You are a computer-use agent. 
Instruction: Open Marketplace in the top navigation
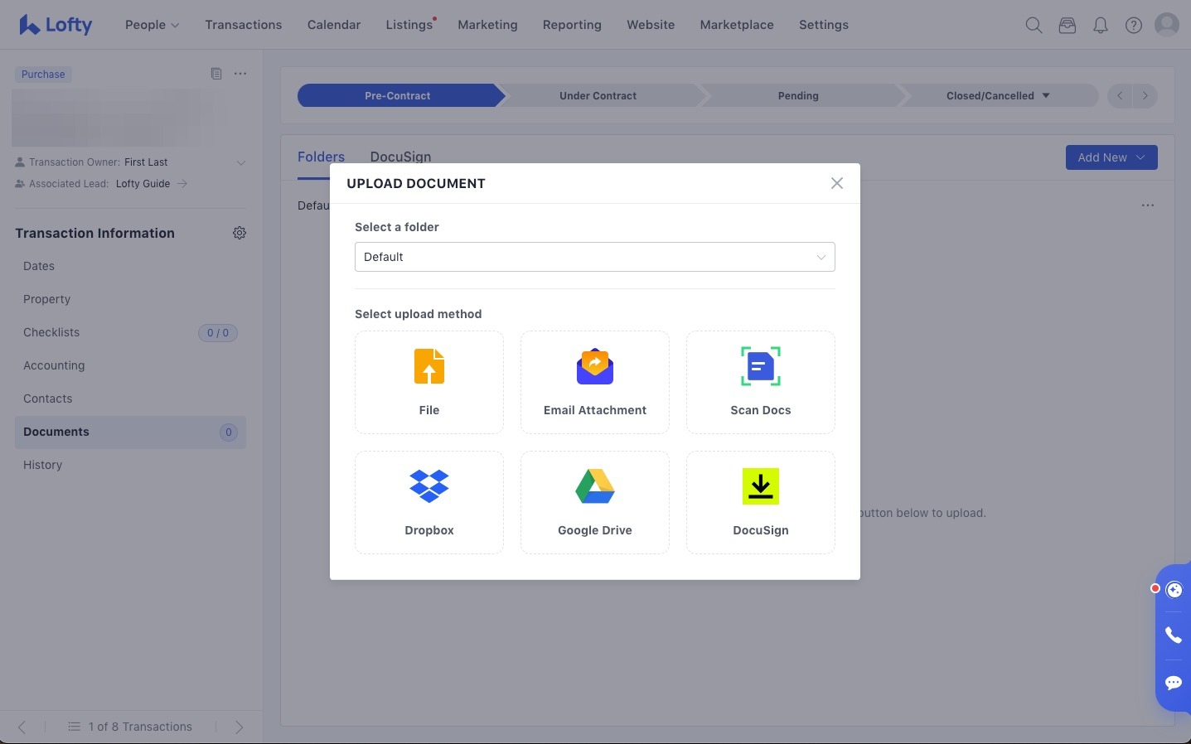tap(737, 25)
